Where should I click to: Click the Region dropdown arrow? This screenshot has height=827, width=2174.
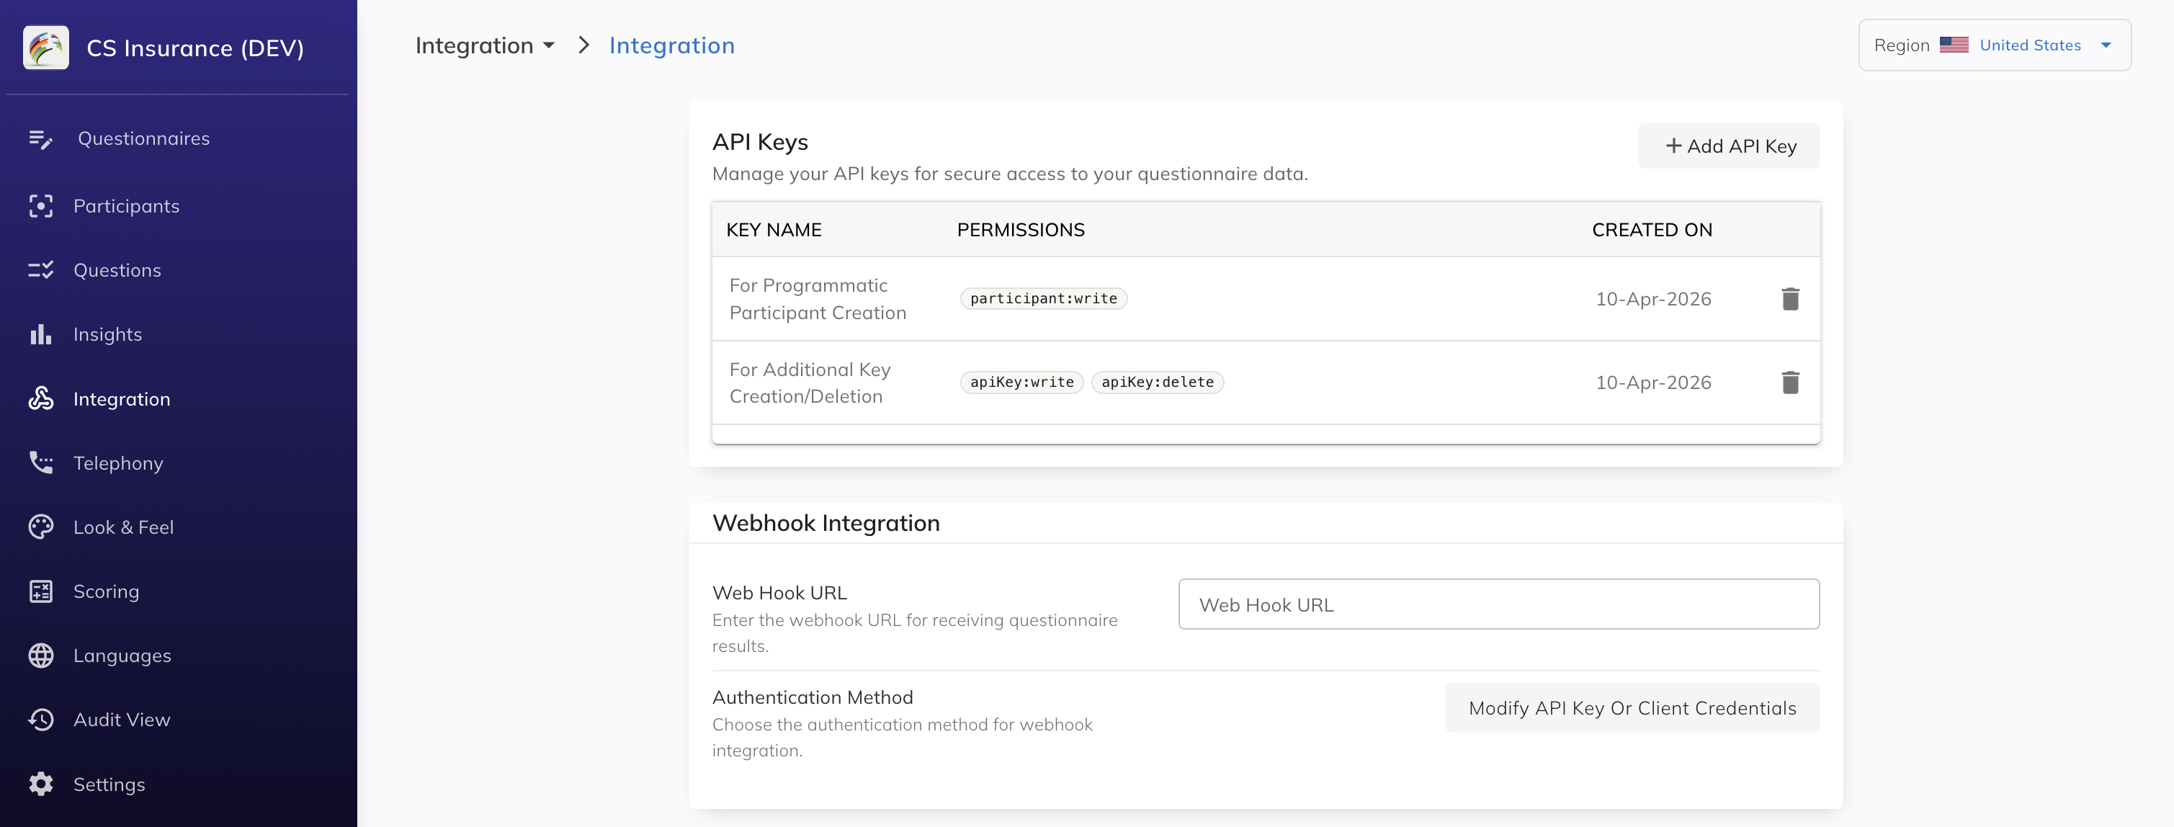(2106, 45)
